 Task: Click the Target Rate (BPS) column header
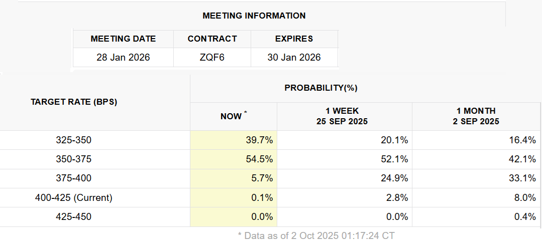[74, 102]
